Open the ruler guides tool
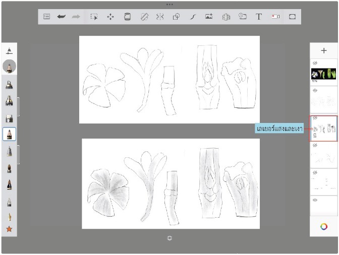 click(144, 17)
